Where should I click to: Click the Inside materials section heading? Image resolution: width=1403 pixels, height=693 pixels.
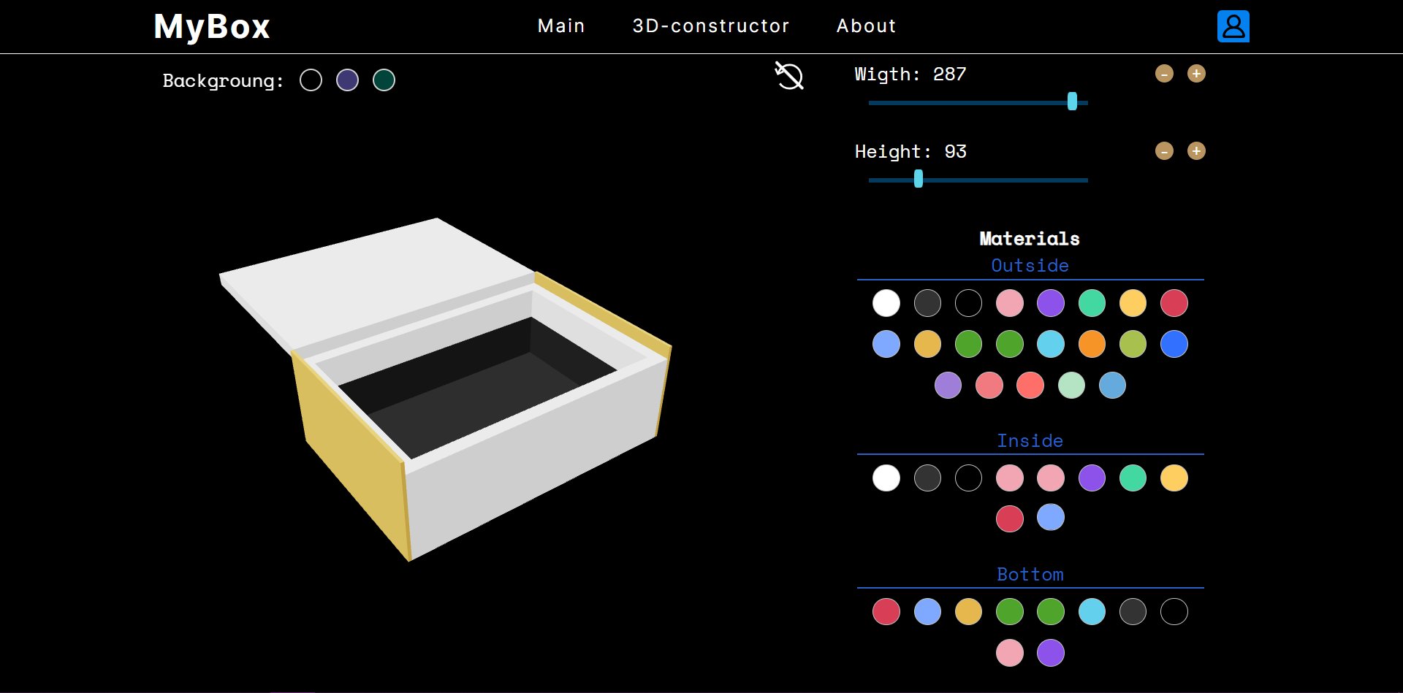[x=1030, y=440]
